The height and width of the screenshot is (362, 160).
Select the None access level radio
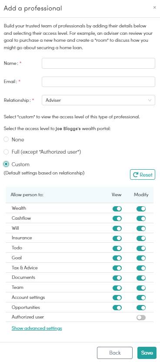[6, 140]
